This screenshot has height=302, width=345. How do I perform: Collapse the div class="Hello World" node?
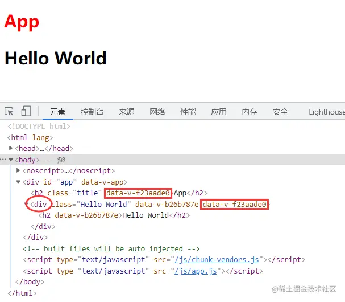point(26,204)
